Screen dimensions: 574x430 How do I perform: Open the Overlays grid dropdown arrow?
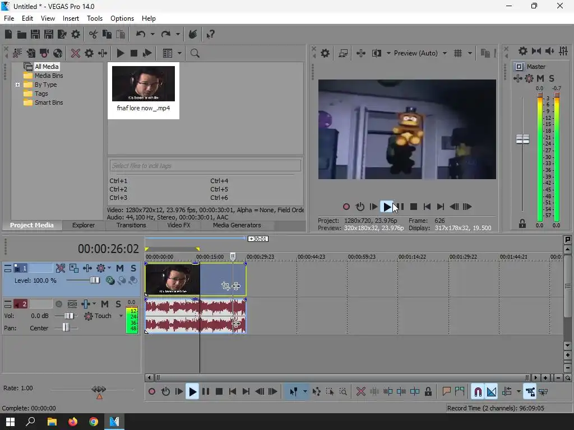(x=470, y=53)
